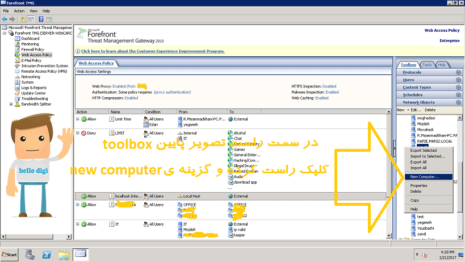Click the toolbox Edit... button
Image resolution: width=465 pixels, height=262 pixels.
click(x=416, y=110)
